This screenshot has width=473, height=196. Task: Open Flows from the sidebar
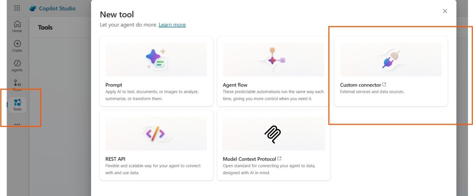click(x=17, y=85)
